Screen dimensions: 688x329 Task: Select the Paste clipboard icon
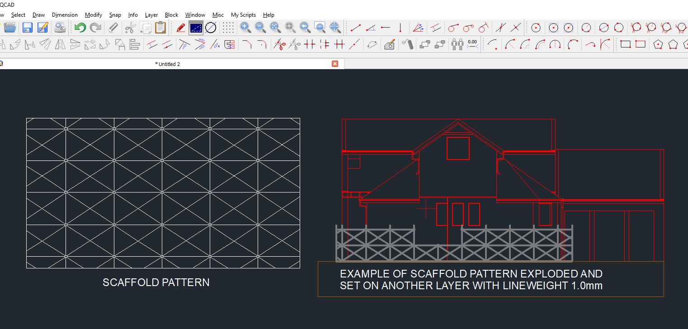coord(160,28)
